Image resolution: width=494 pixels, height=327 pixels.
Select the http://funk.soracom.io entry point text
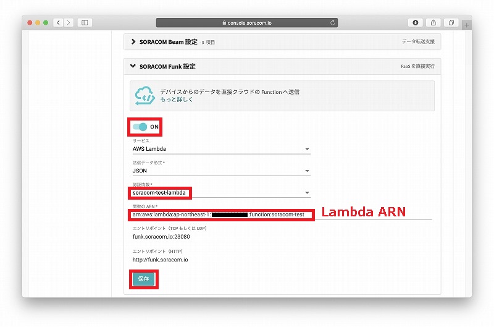pyautogui.click(x=161, y=260)
